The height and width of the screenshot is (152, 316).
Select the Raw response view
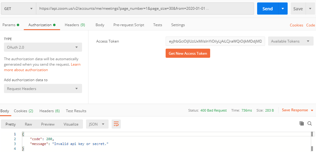coord(28,124)
